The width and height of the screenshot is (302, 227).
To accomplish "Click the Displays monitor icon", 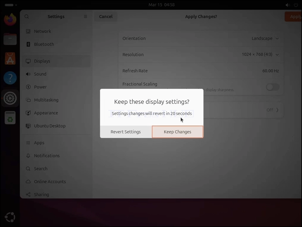I will click(x=28, y=61).
